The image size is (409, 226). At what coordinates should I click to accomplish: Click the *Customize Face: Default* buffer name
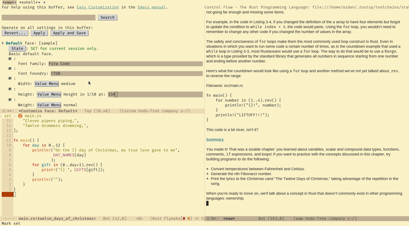pyautogui.click(x=47, y=111)
